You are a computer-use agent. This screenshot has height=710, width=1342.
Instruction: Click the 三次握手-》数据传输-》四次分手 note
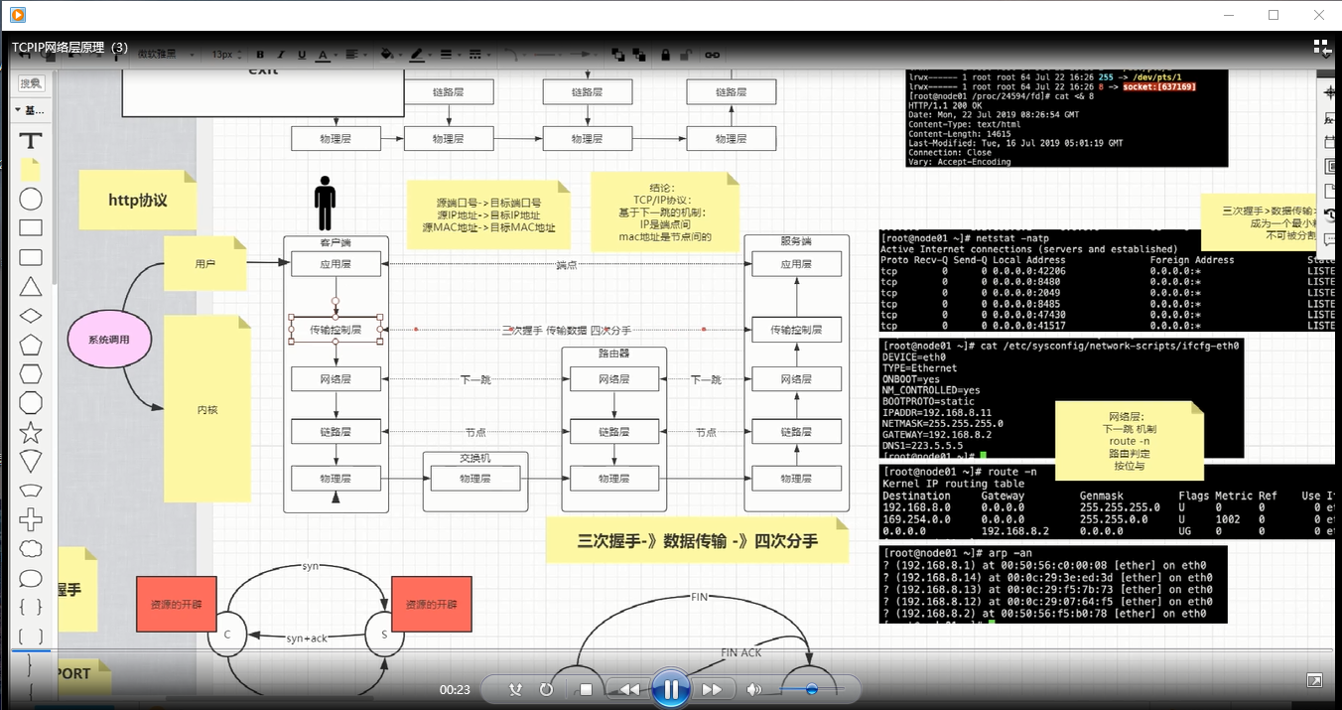tap(698, 541)
